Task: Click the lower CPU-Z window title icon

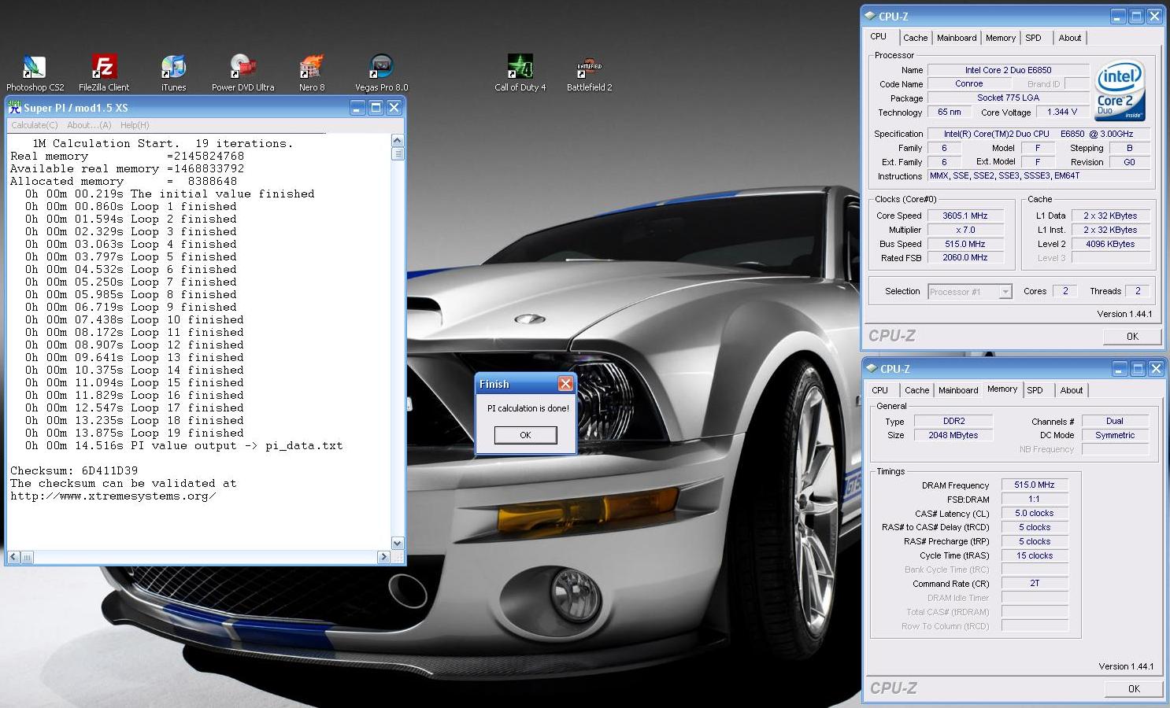Action: pos(871,368)
